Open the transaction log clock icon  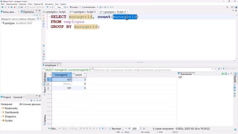[x=65, y=7]
